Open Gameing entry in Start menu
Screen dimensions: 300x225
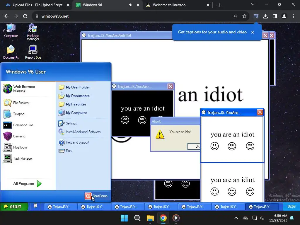point(14,136)
